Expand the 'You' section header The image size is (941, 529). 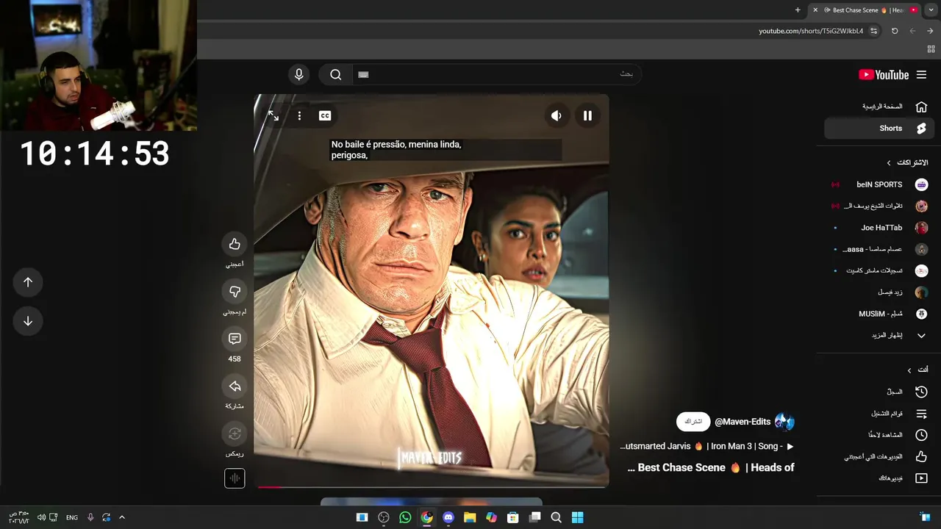[917, 370]
